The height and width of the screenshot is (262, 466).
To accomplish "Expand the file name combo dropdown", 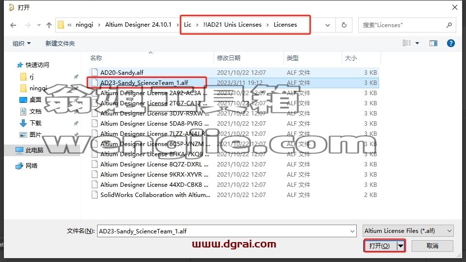I will tap(352, 231).
